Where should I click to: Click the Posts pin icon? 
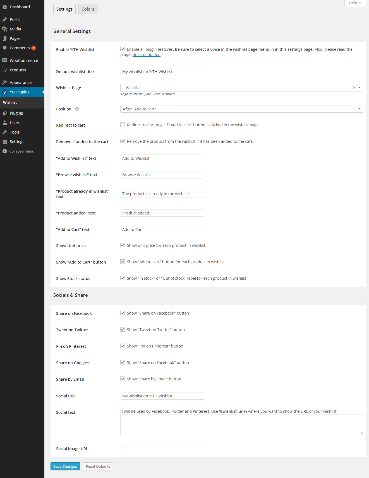pos(5,20)
